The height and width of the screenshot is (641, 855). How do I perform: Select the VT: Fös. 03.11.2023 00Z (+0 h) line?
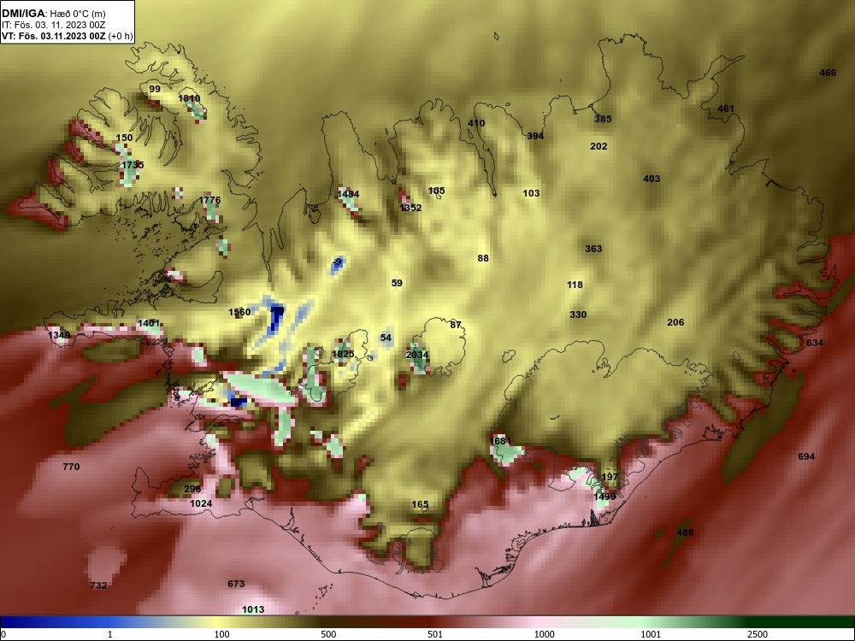(x=67, y=37)
